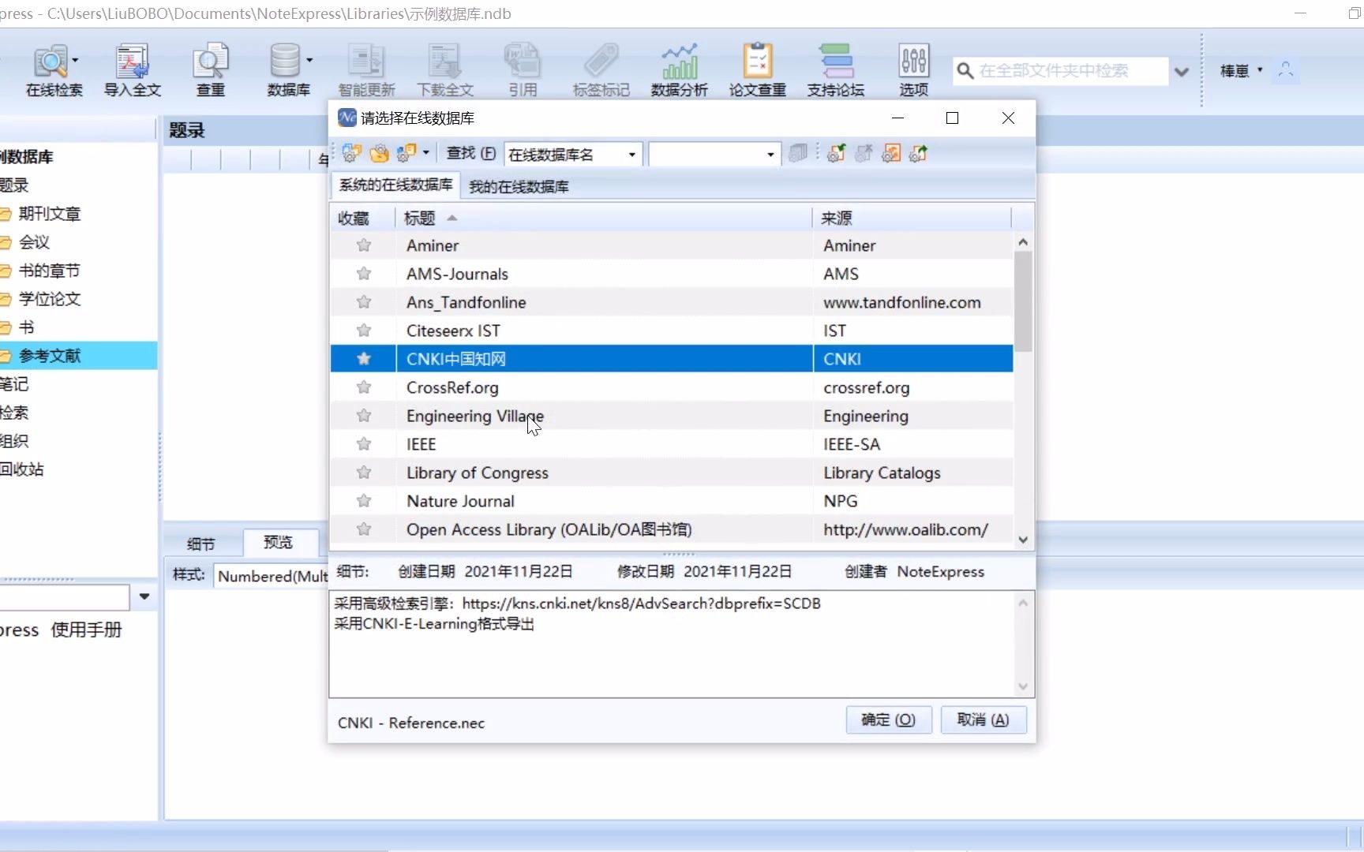Open the 选项 options settings
This screenshot has height=852, width=1364.
click(913, 69)
